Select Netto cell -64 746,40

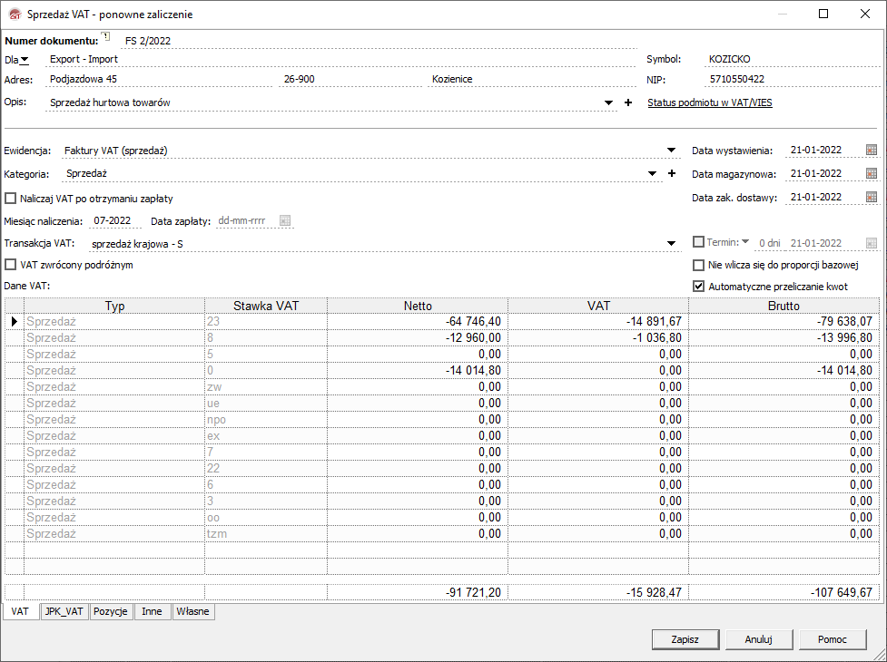[x=418, y=321]
